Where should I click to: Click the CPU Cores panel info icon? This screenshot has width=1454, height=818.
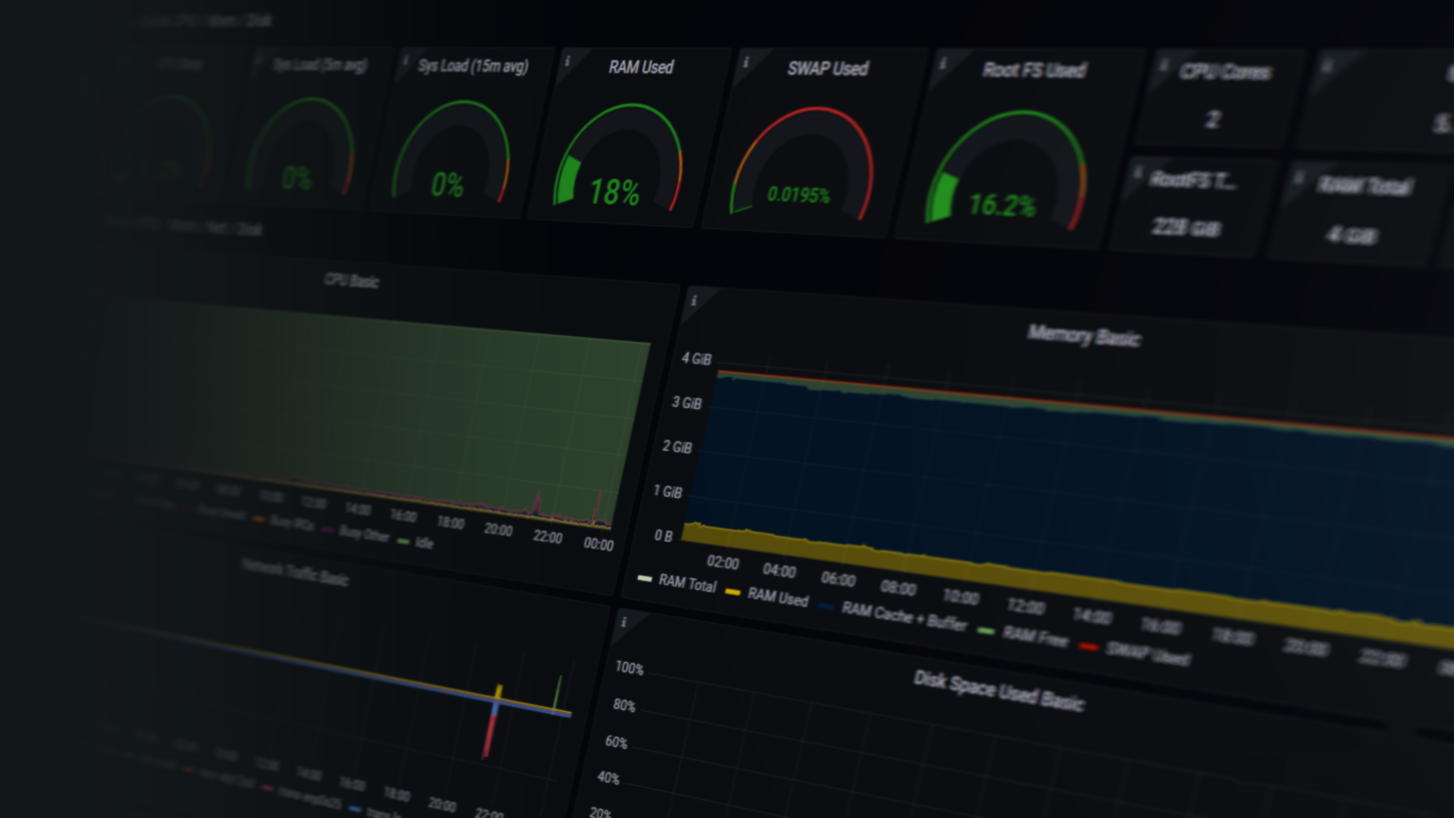[x=1164, y=65]
